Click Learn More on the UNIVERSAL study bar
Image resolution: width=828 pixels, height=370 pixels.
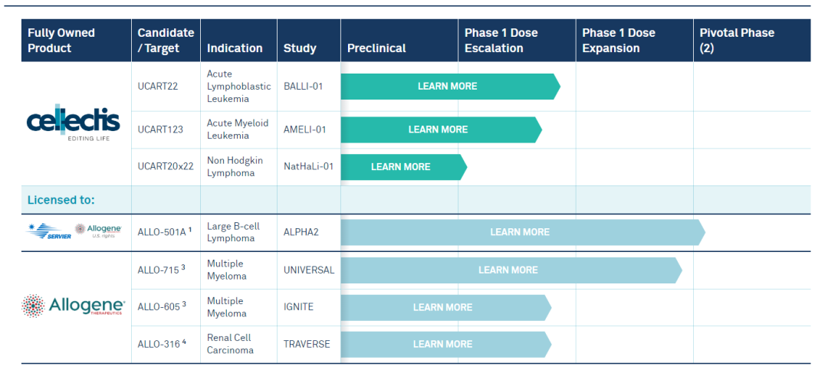pos(508,270)
